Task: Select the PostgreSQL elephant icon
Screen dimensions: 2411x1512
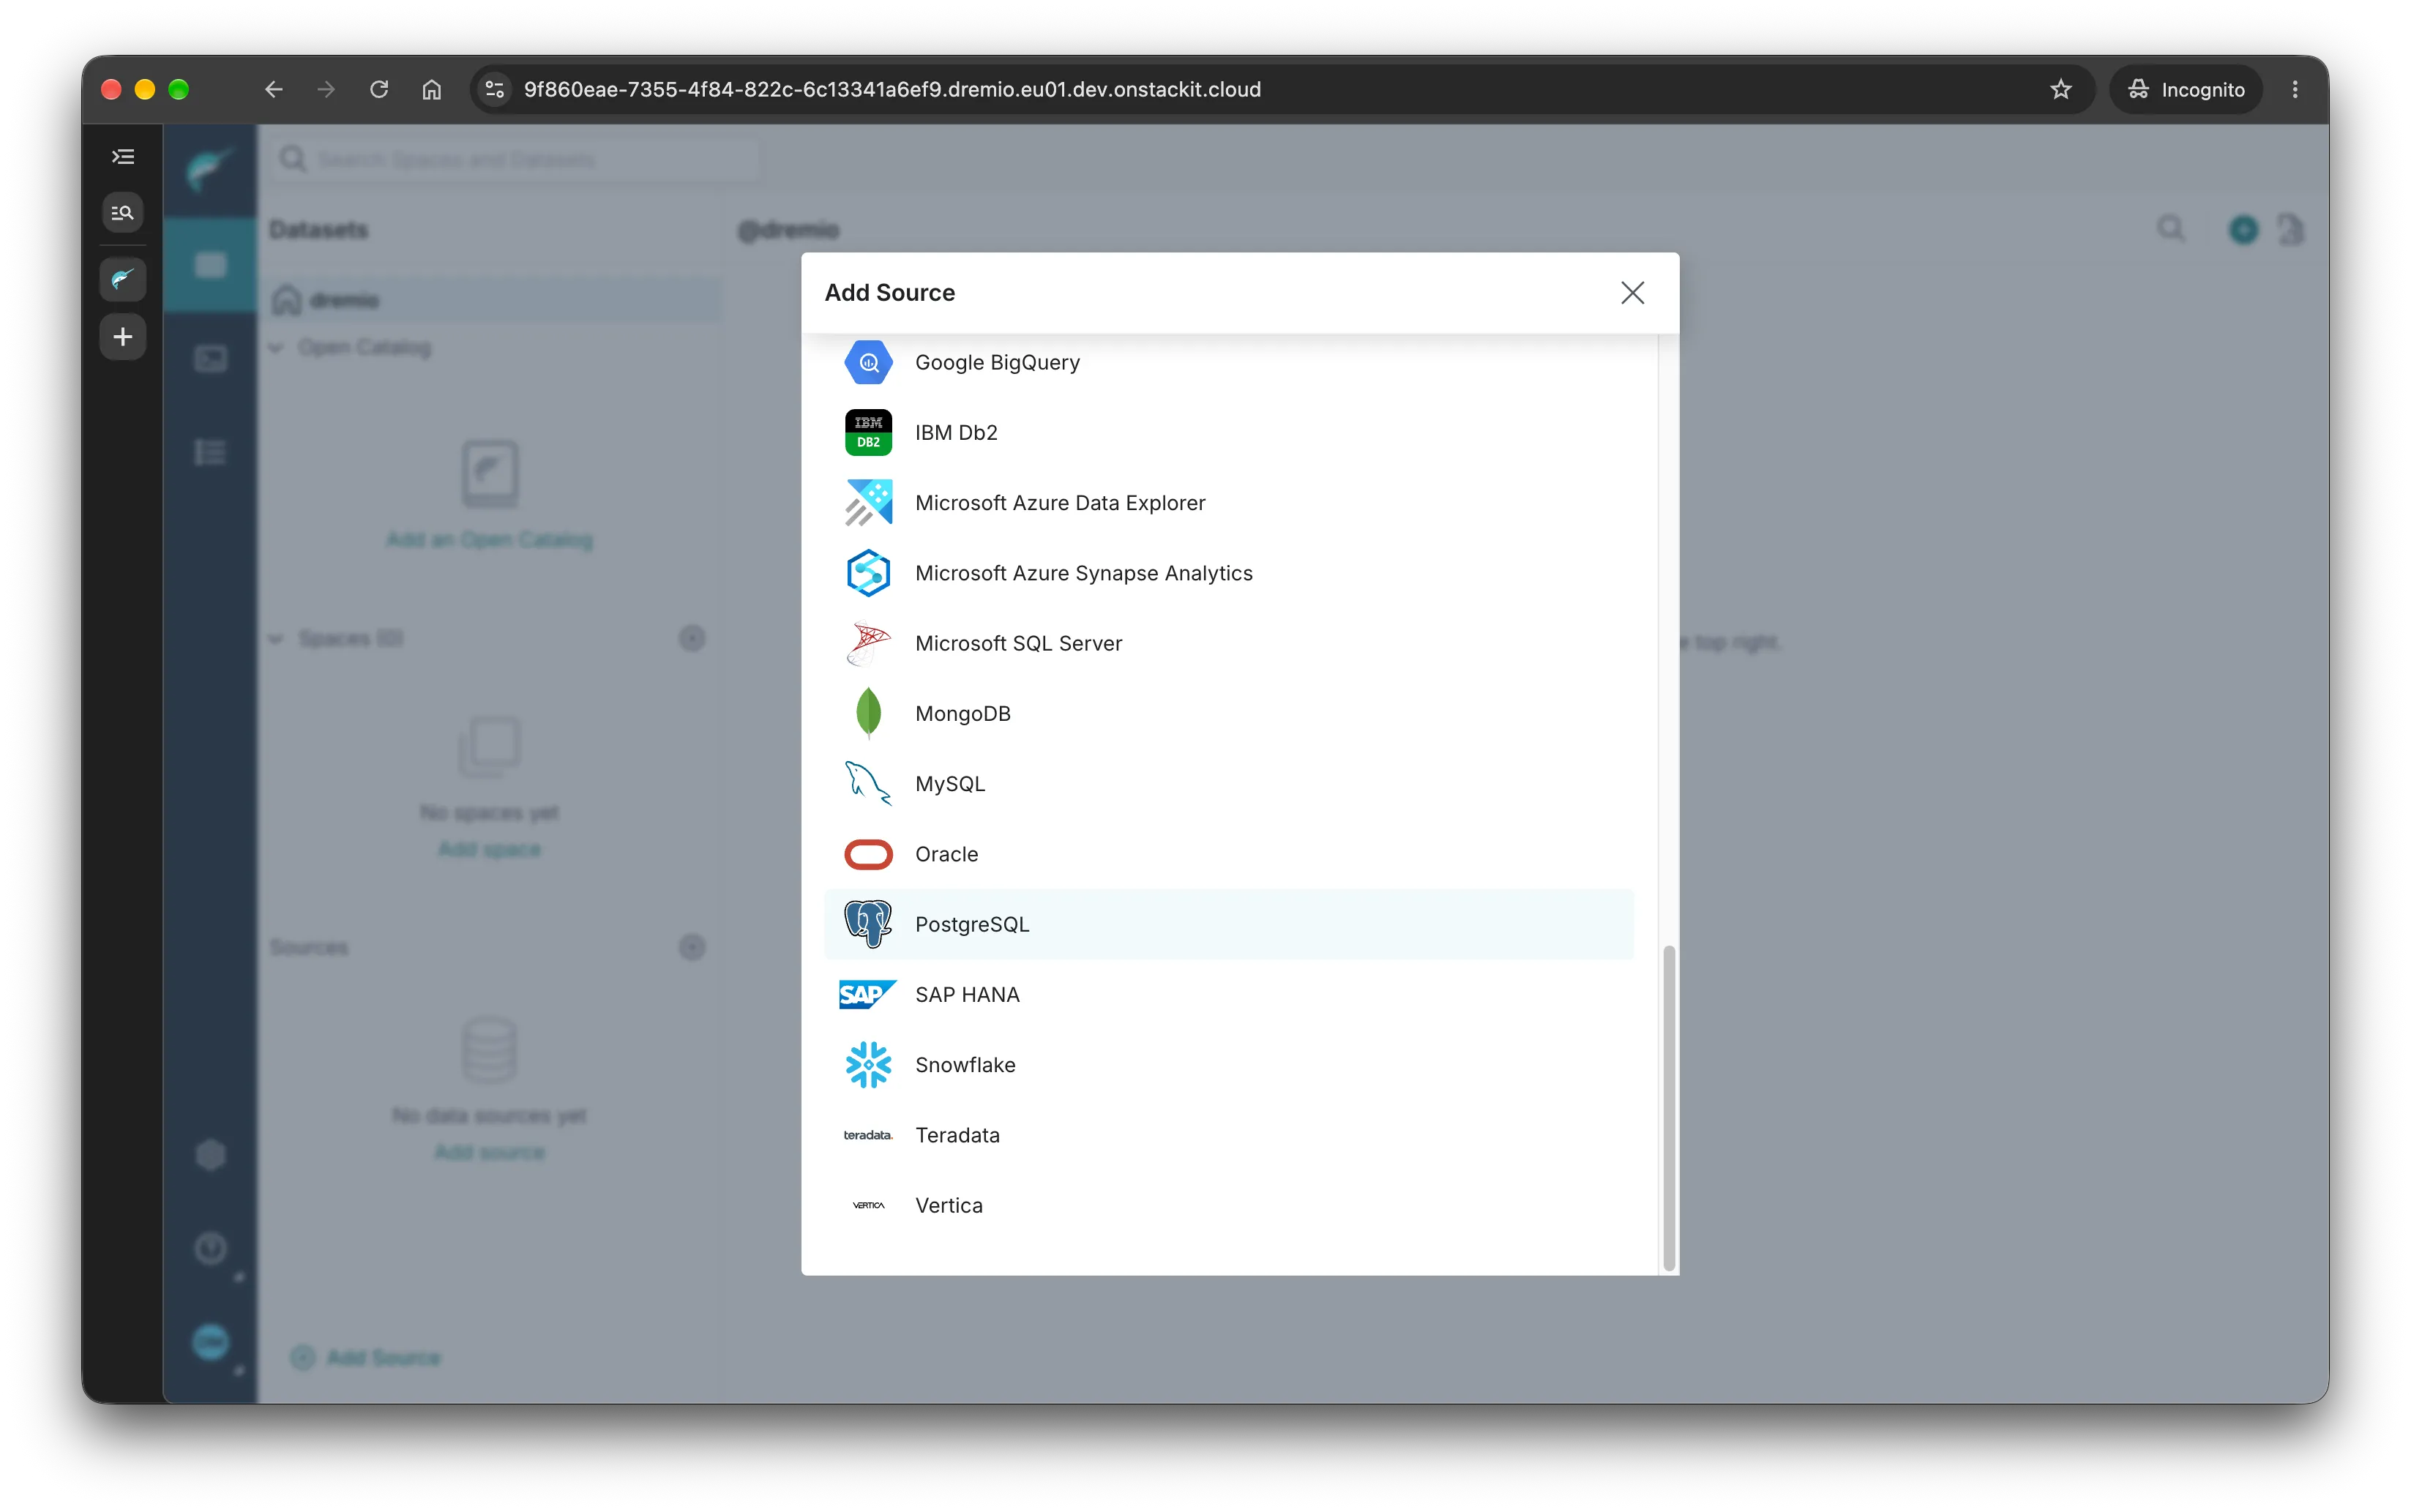Action: coord(868,924)
